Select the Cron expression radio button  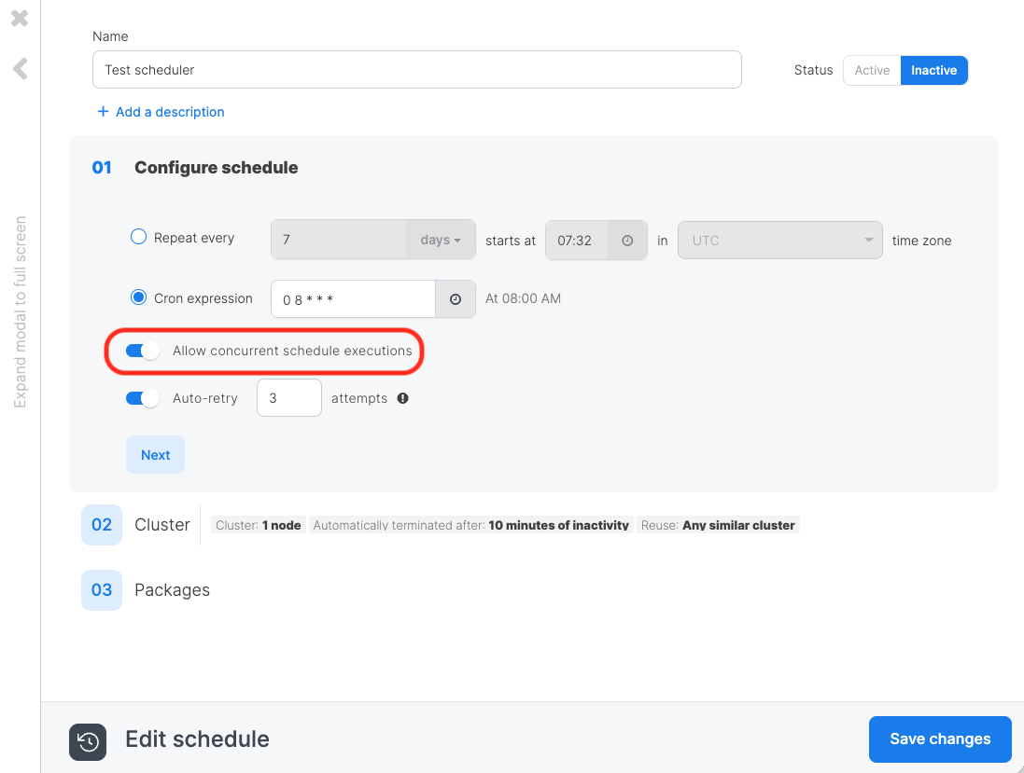coord(138,298)
